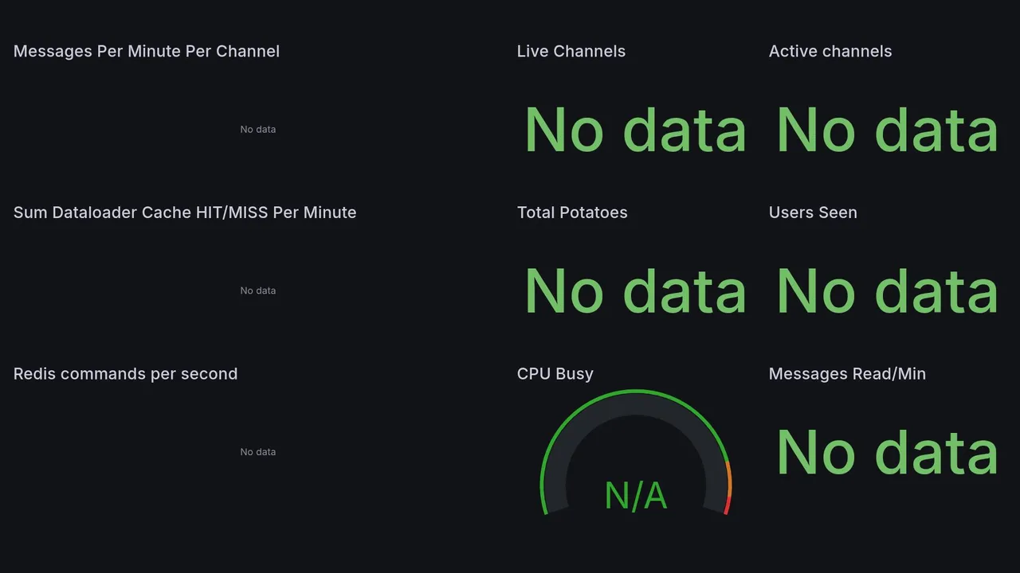Image resolution: width=1020 pixels, height=573 pixels.
Task: Click 'No data' in Sum Dataloader Cache panel
Action: coord(258,290)
